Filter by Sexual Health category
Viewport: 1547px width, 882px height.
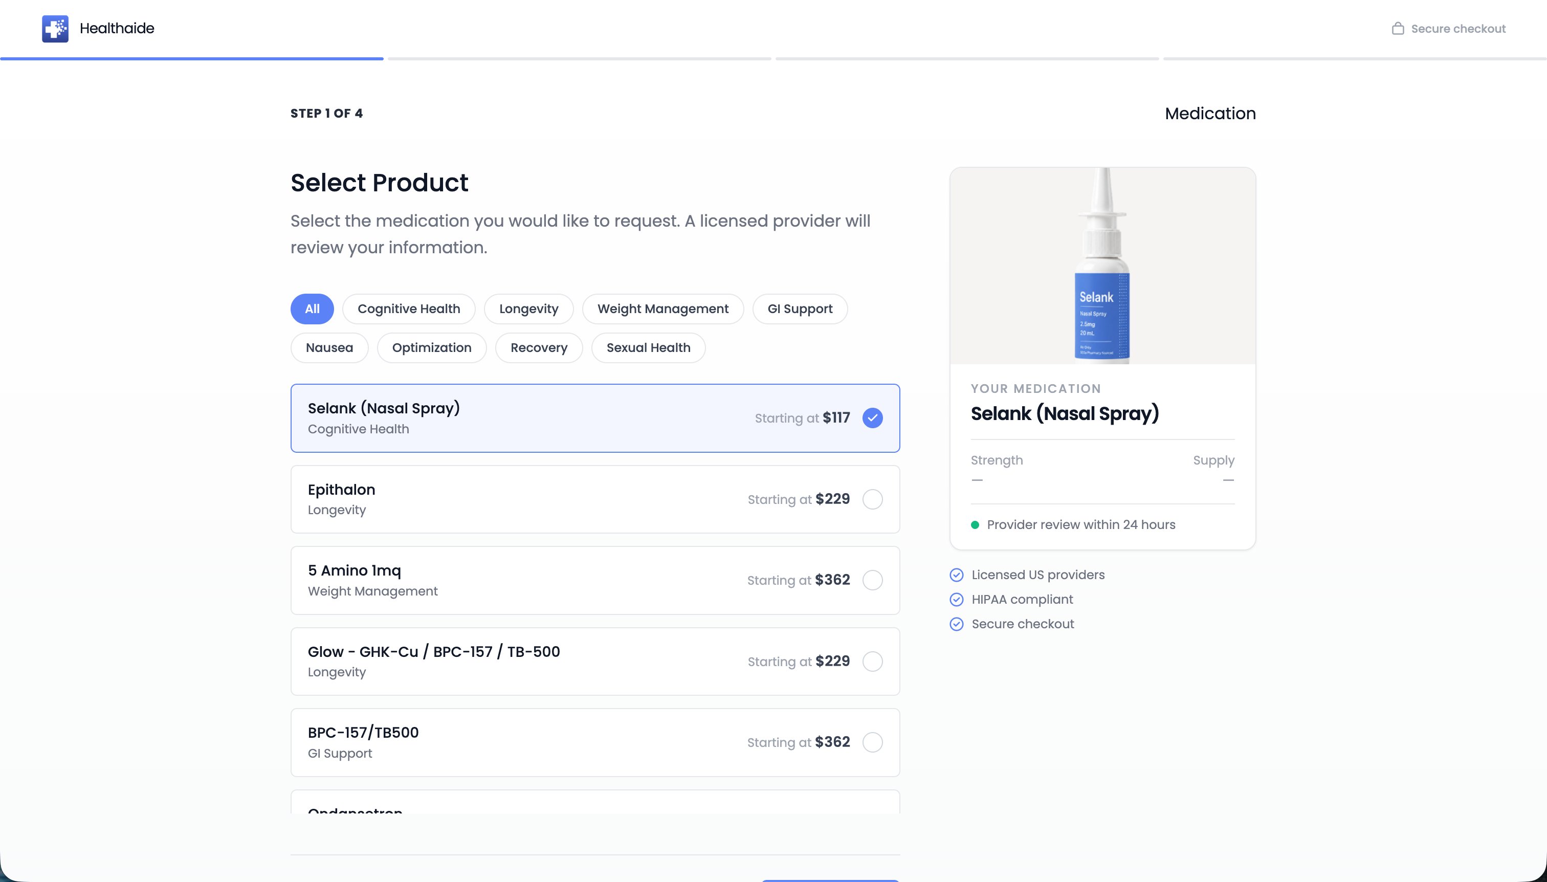pyautogui.click(x=648, y=348)
